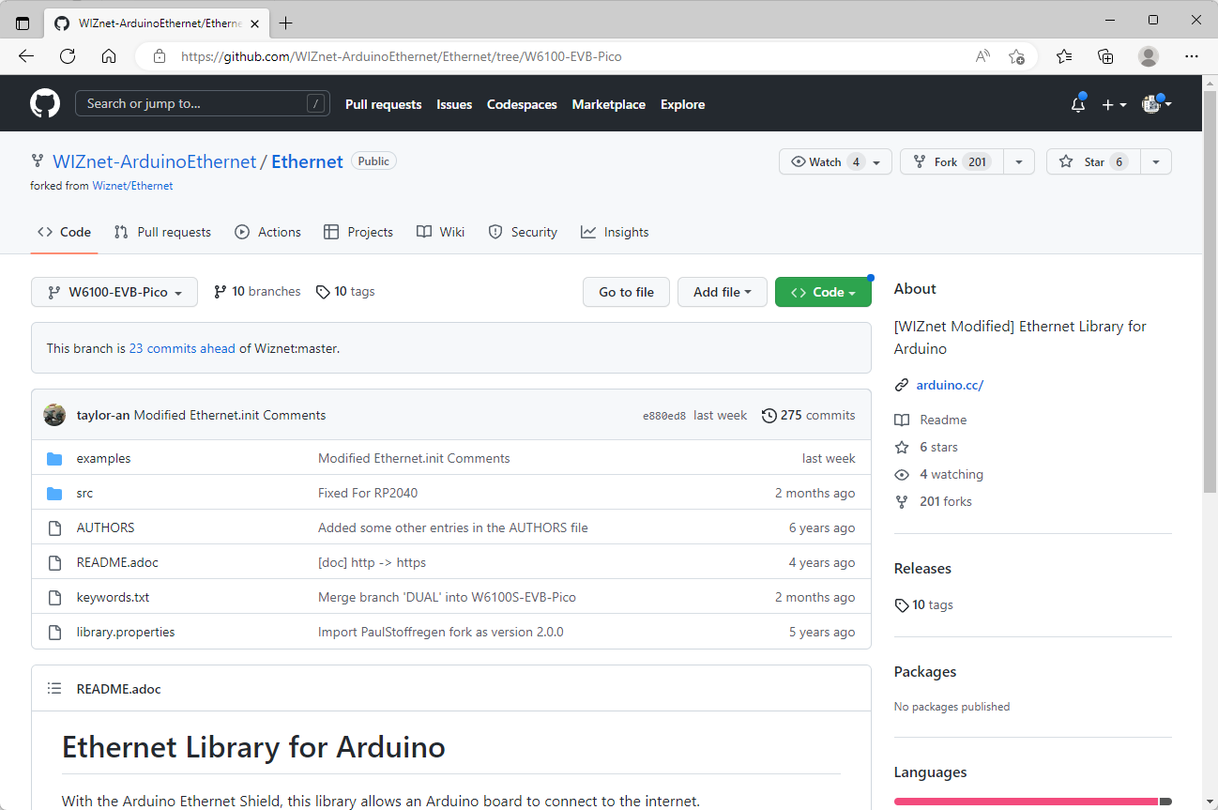
Task: Open Issues in the top navigation
Action: pyautogui.click(x=454, y=104)
